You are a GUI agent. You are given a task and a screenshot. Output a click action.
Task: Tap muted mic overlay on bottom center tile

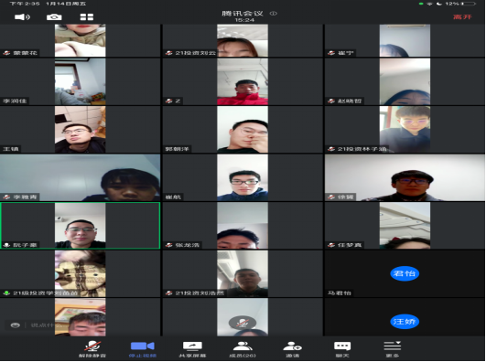242,323
